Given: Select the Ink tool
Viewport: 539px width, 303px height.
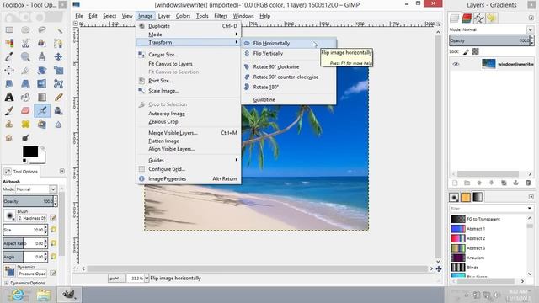Looking at the screenshot, I should click(x=58, y=110).
